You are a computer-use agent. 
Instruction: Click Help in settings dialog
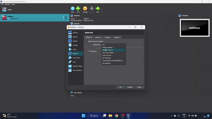point(139,87)
